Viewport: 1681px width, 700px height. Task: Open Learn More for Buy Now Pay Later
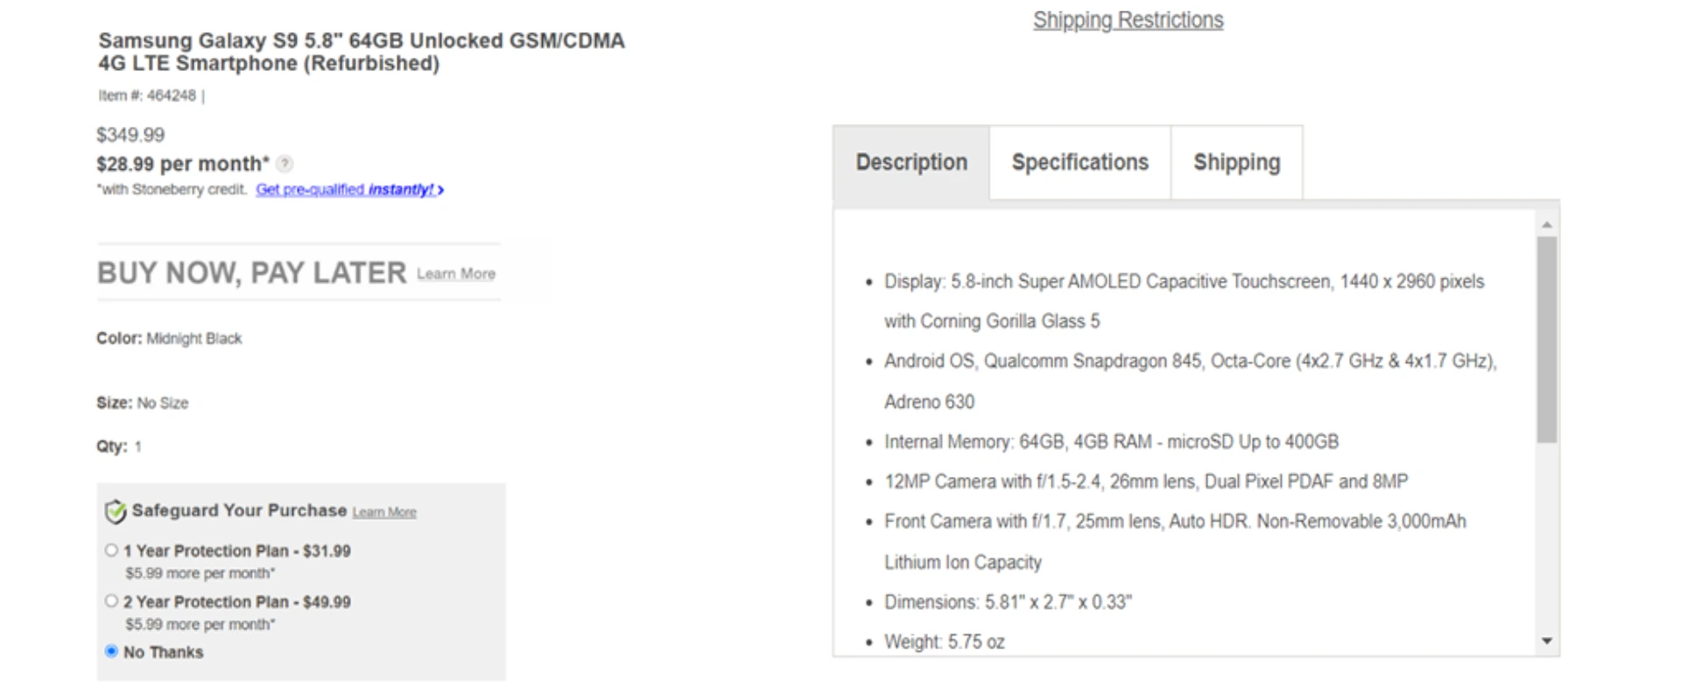(455, 274)
